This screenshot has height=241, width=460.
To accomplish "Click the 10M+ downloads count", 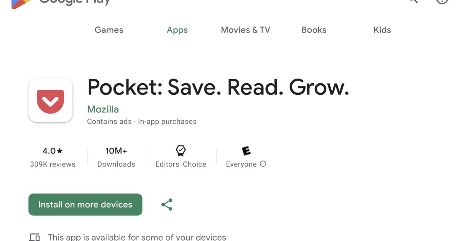I will coord(116,151).
